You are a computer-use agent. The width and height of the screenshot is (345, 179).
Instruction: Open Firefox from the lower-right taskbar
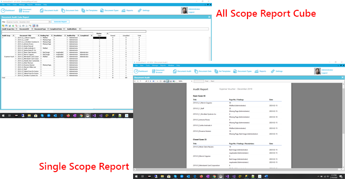(x=201, y=177)
